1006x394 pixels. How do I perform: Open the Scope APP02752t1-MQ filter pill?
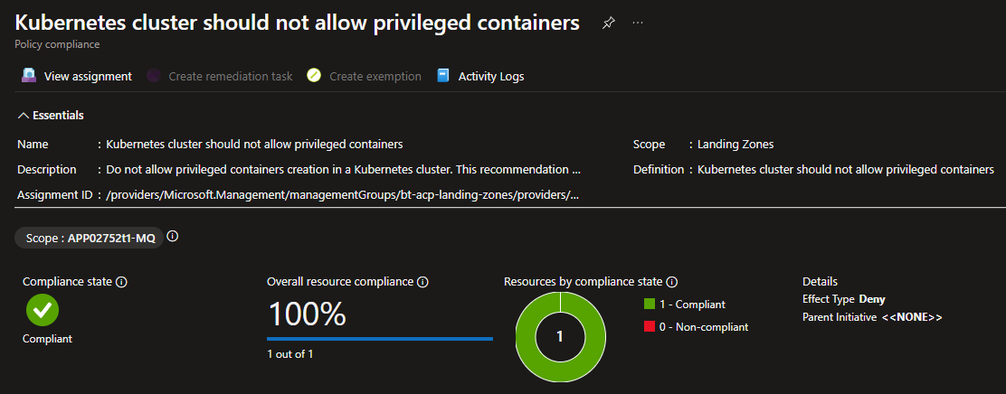click(89, 239)
